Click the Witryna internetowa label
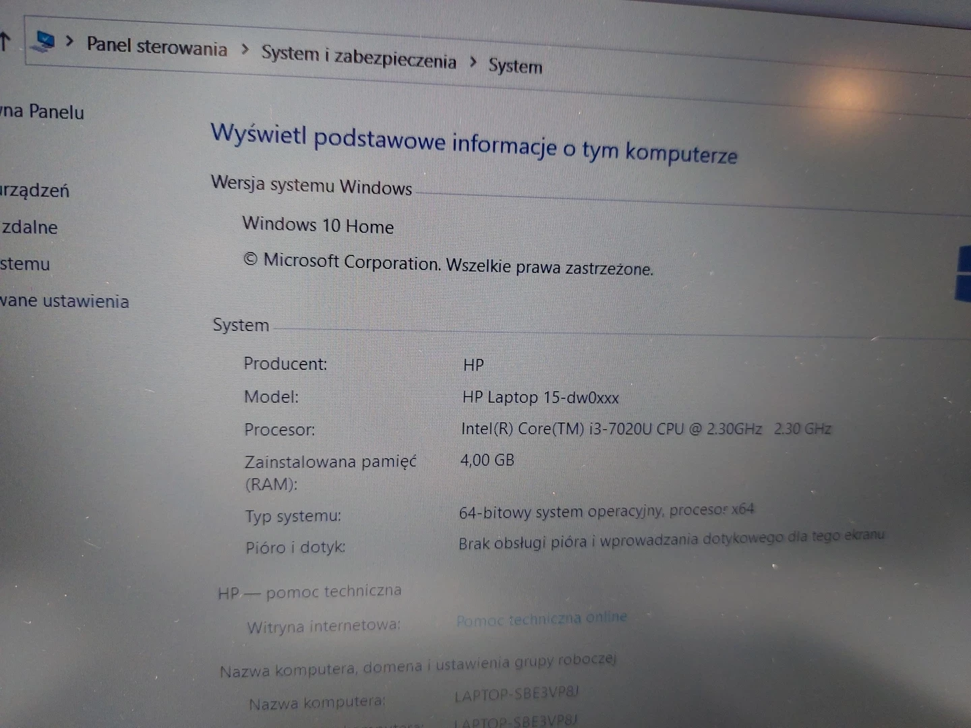This screenshot has width=971, height=728. pos(324,626)
